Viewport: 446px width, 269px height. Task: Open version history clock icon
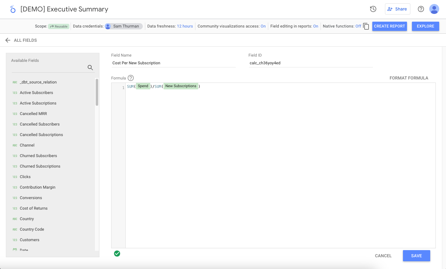[373, 9]
